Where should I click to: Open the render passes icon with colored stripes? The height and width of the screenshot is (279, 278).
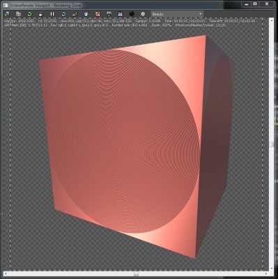point(120,14)
